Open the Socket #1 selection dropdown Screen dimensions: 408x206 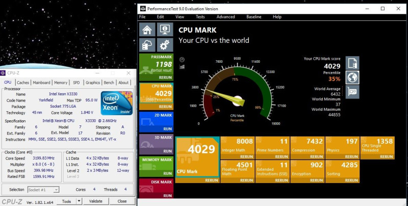(43, 190)
